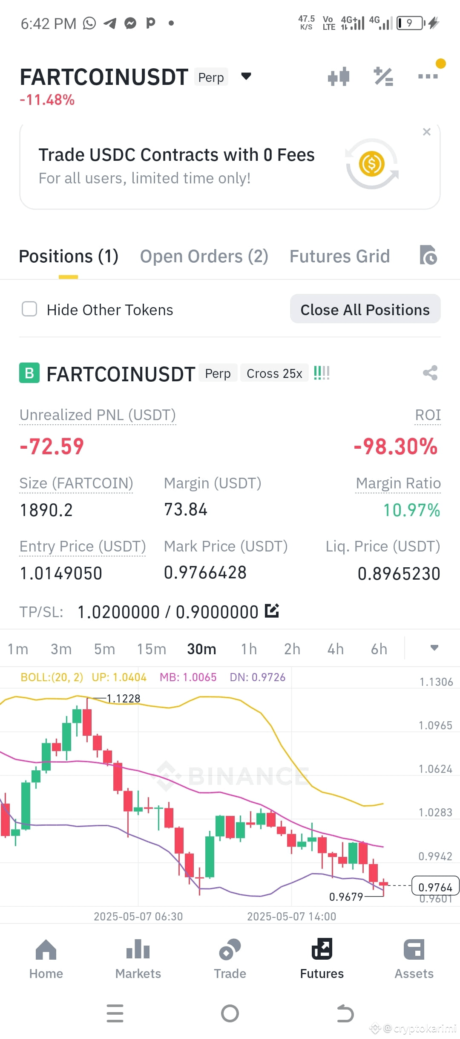
Task: Dismiss the USDC Contracts promo banner
Action: pos(426,132)
